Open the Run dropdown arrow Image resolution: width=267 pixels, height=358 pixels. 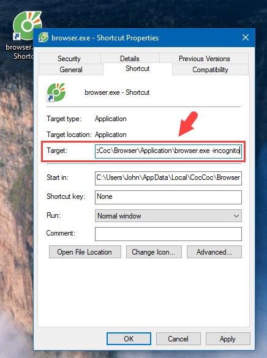[236, 216]
